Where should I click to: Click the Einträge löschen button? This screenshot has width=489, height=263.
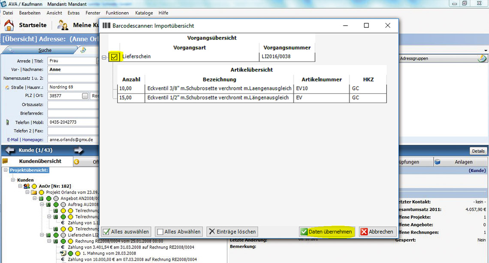click(232, 232)
